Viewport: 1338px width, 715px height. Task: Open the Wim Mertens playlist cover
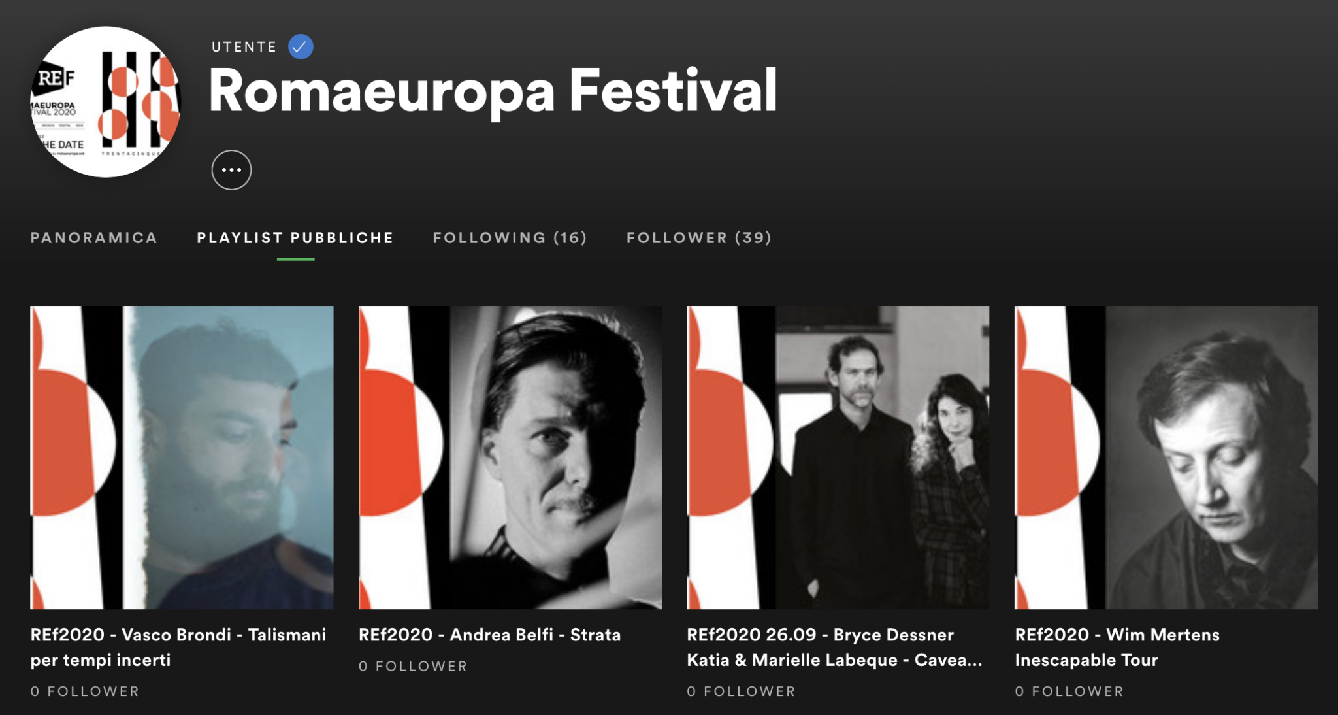(1166, 457)
